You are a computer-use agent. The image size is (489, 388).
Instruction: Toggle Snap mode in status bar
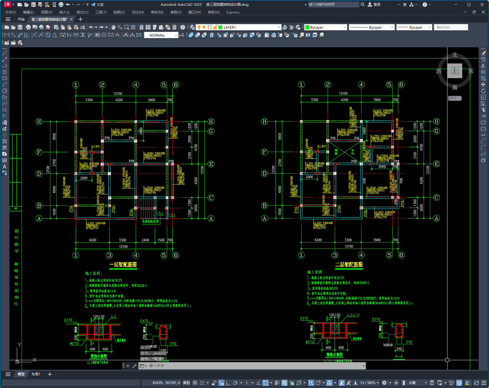click(202, 383)
